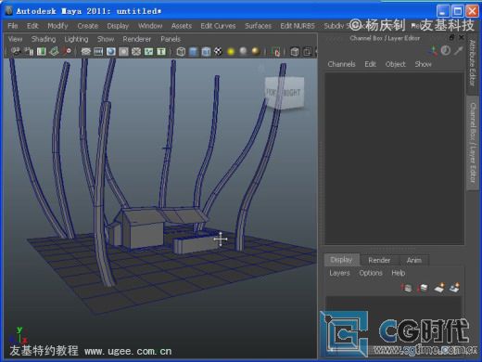Viewport: 482px width, 362px height.
Task: Switch to the Display layer tab
Action: click(341, 260)
